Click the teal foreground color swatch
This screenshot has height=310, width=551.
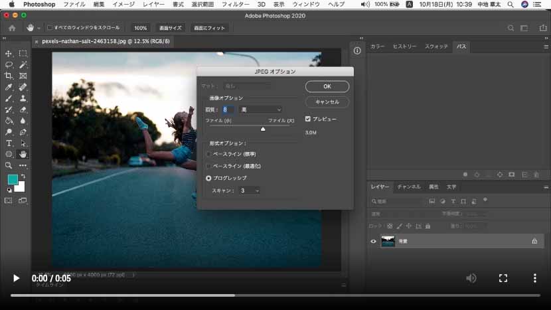point(13,180)
